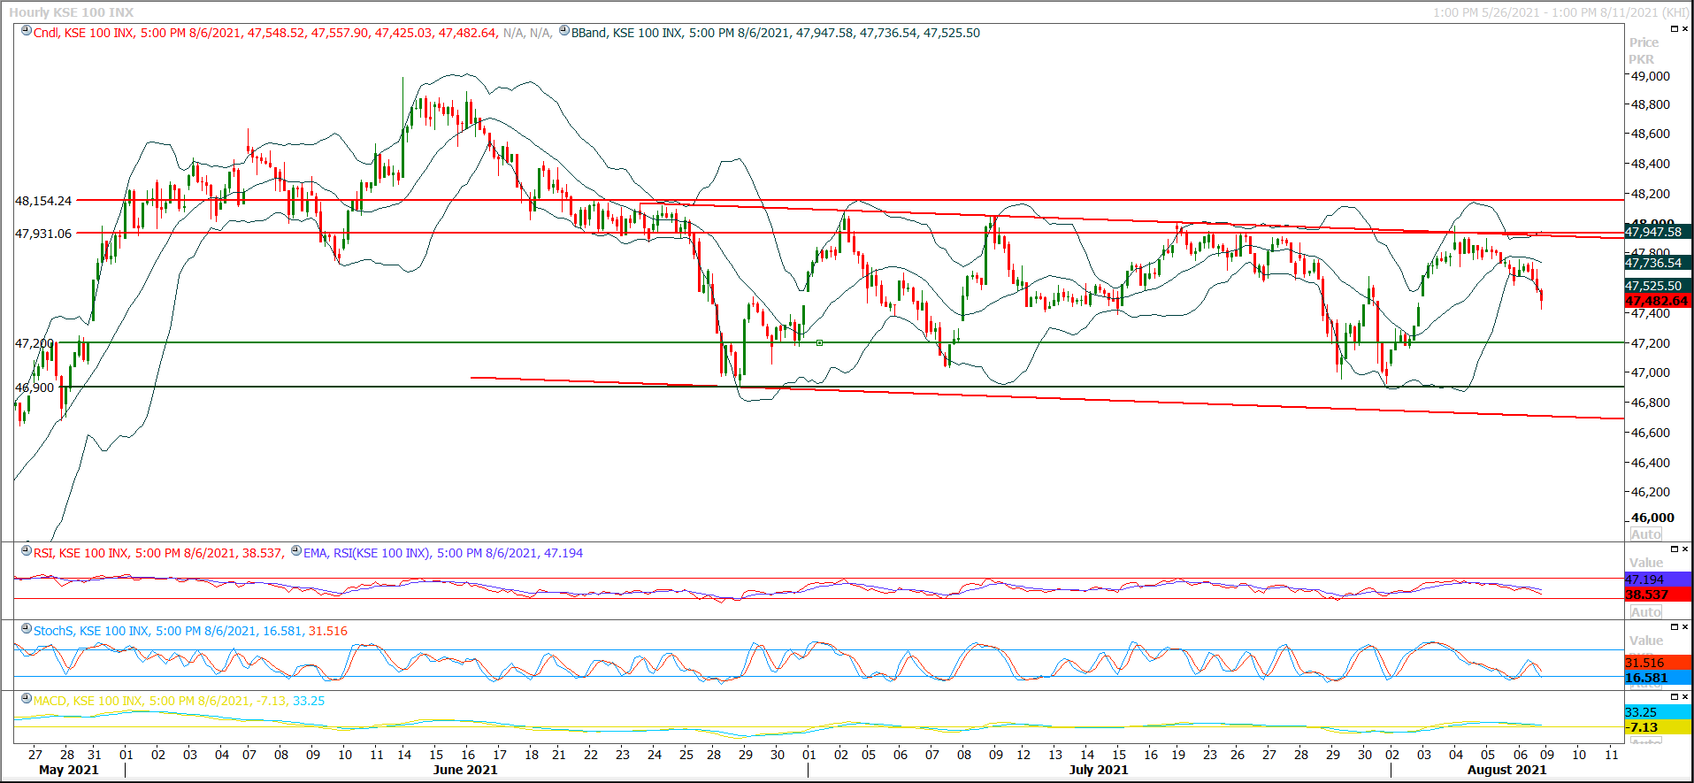Click the clock icon beside the RSI label
This screenshot has width=1694, height=783.
(27, 550)
